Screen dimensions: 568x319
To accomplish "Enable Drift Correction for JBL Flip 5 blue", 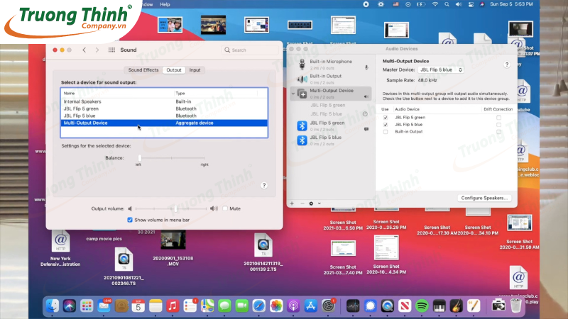I will coord(499,125).
